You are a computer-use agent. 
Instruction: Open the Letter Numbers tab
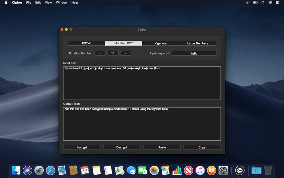pos(198,43)
